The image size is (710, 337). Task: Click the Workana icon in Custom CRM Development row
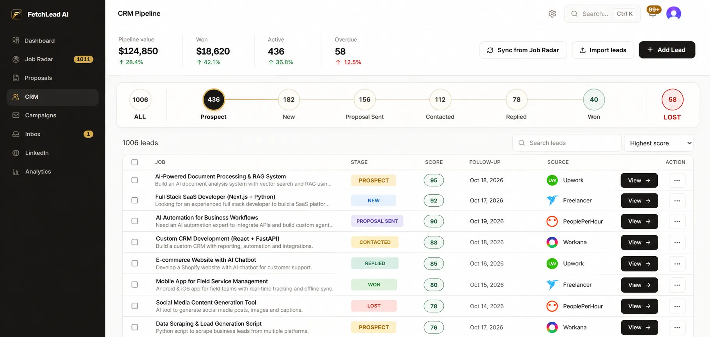552,242
